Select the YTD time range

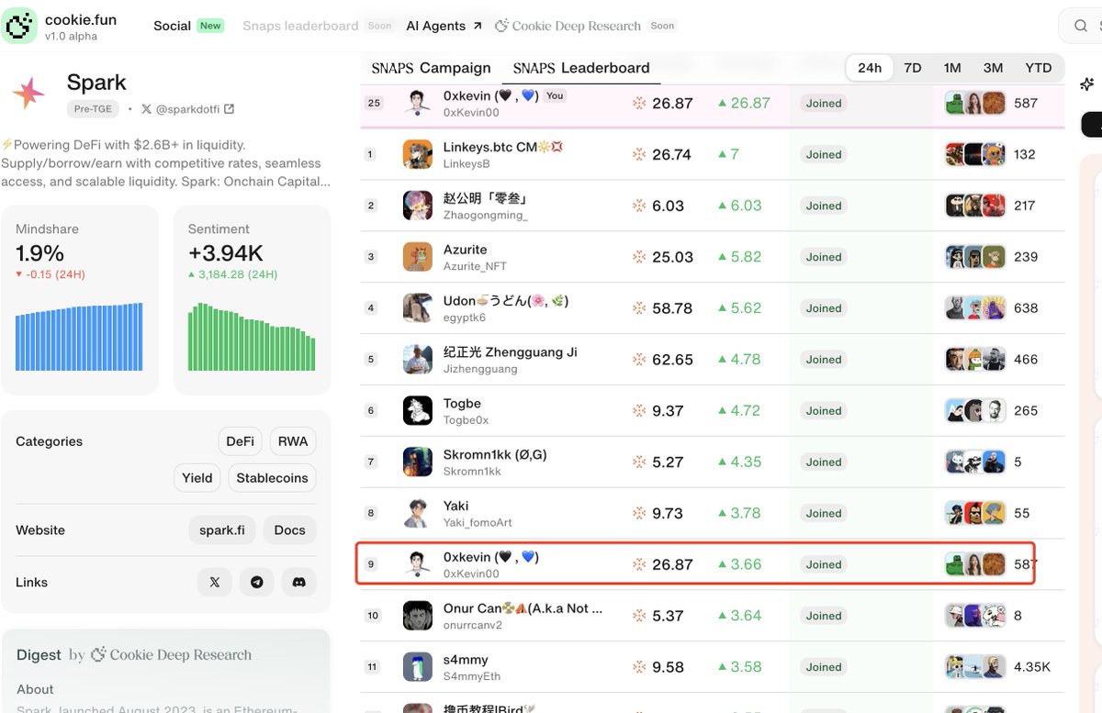[1039, 68]
